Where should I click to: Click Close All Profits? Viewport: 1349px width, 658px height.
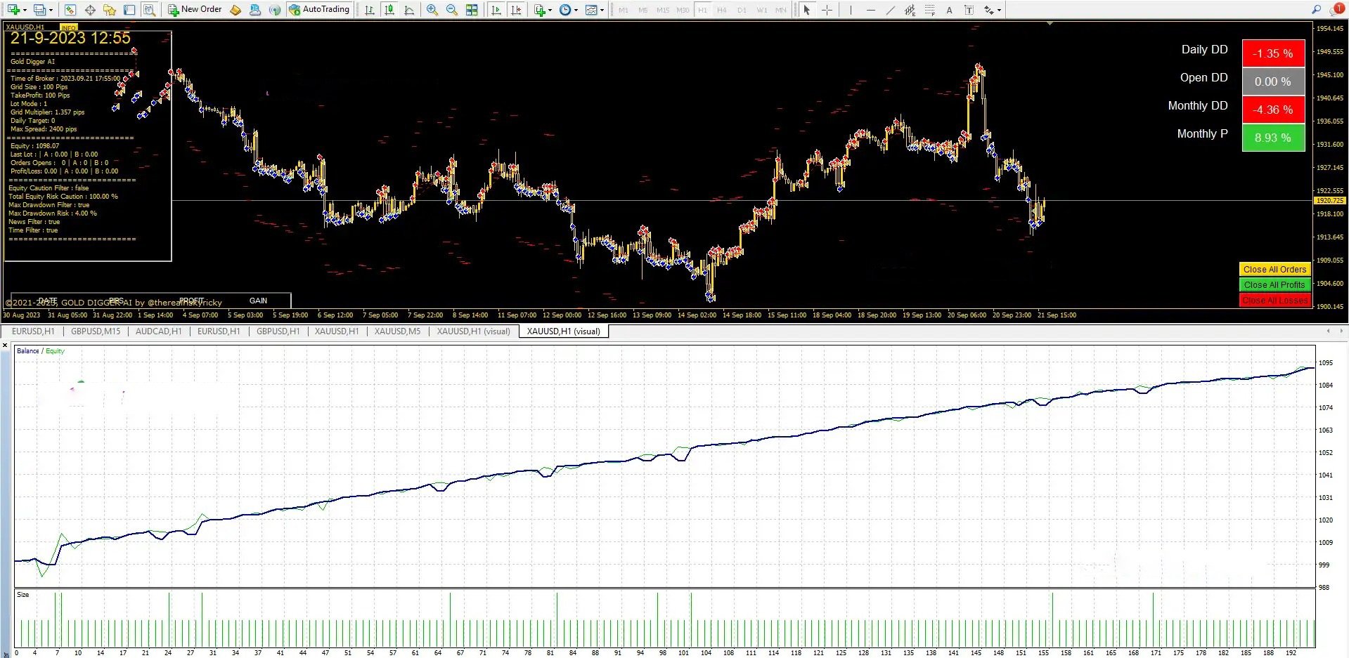(x=1274, y=285)
